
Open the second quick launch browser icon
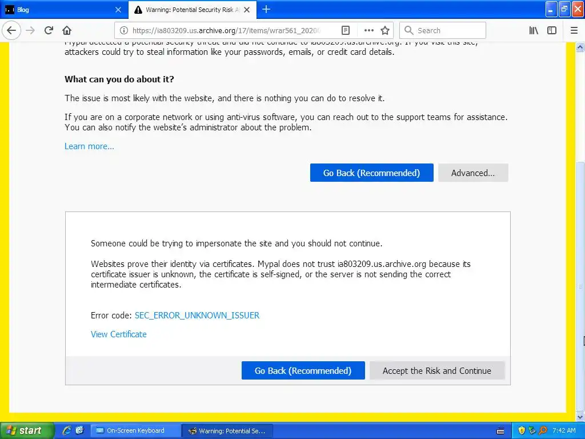(79, 430)
